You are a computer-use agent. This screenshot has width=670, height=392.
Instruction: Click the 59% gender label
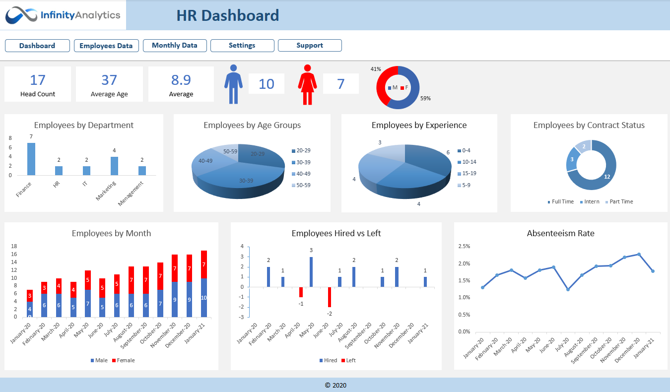425,98
